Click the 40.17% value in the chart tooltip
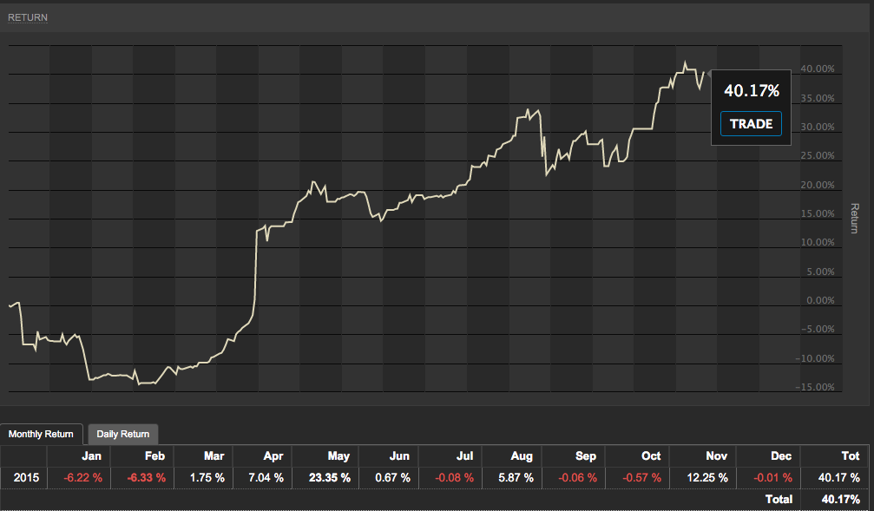 (x=751, y=91)
